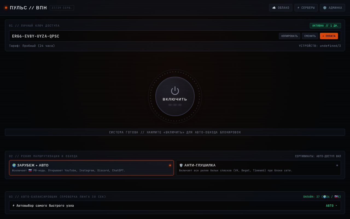Click СМЕНИТЬ to change the key
The image size is (350, 219).
pyautogui.click(x=310, y=36)
